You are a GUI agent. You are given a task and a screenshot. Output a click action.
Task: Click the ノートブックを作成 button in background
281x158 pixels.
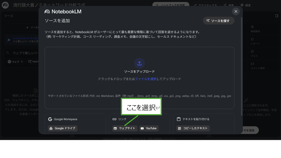click(x=171, y=5)
